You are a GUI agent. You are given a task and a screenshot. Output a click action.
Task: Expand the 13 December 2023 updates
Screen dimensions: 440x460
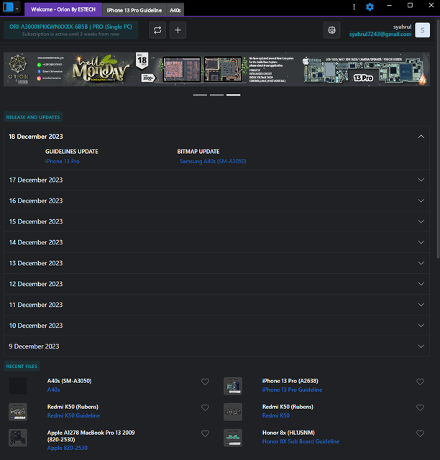point(421,263)
